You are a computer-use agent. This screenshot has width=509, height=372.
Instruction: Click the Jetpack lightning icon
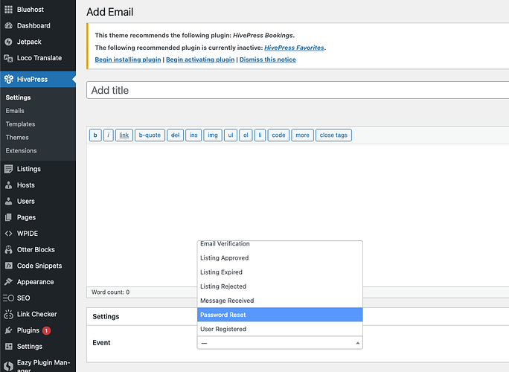coord(8,42)
